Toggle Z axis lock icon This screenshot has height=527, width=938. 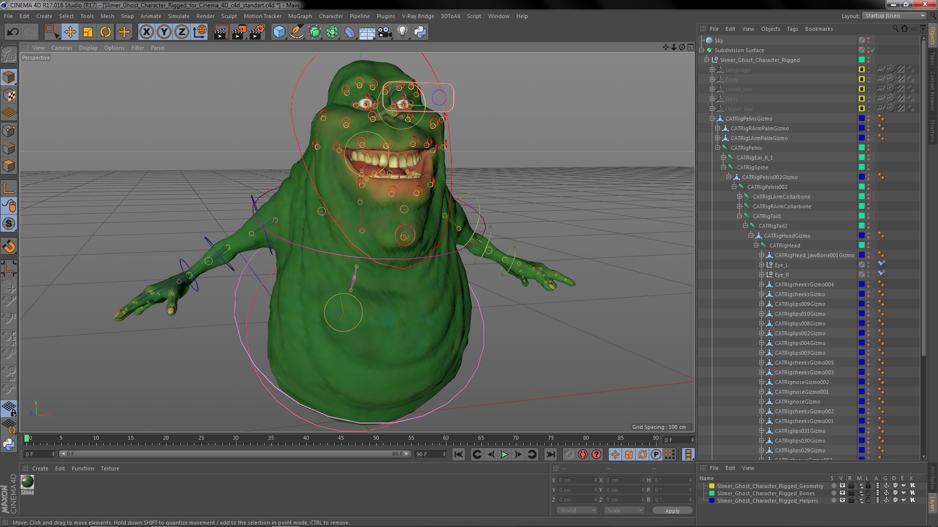click(x=182, y=32)
